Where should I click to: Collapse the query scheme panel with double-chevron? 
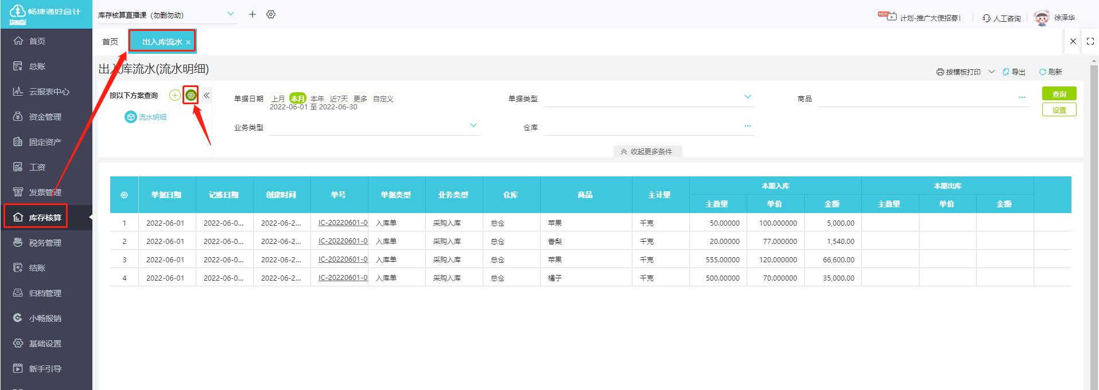(x=207, y=96)
